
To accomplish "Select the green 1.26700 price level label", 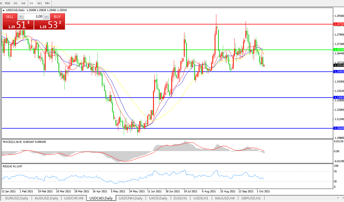I will [x=339, y=50].
